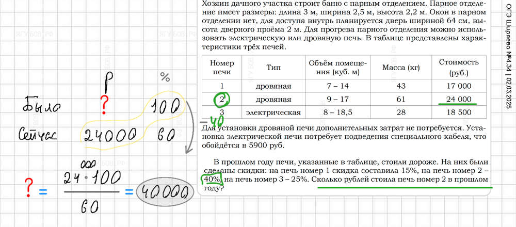Click the circled answer 40000
516x227 pixels.
pos(162,192)
